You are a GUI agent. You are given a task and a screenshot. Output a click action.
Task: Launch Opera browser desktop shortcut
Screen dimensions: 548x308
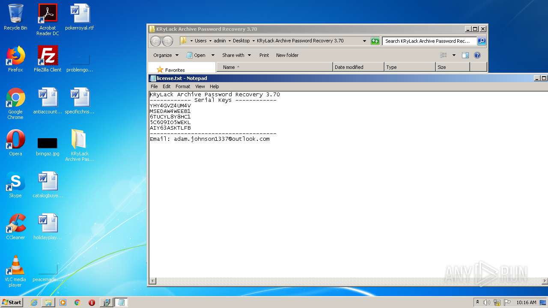[x=15, y=143]
